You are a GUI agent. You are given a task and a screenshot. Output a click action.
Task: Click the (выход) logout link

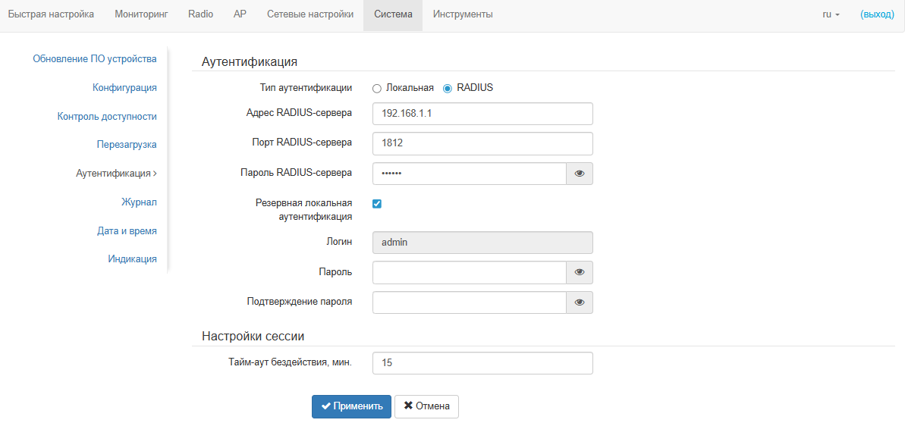coord(877,14)
